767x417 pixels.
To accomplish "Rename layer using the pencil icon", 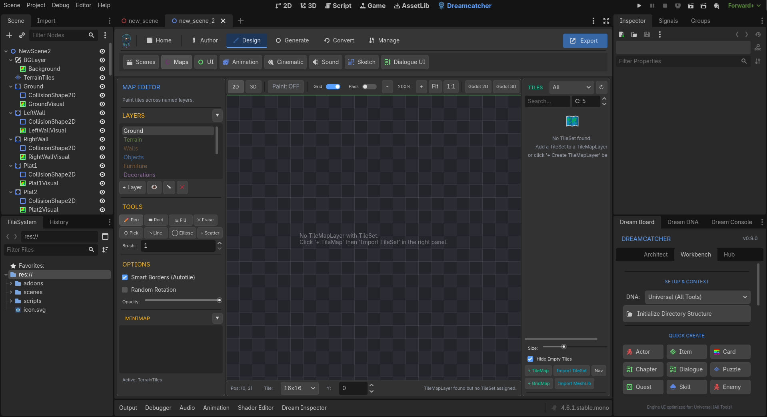I will pos(169,187).
